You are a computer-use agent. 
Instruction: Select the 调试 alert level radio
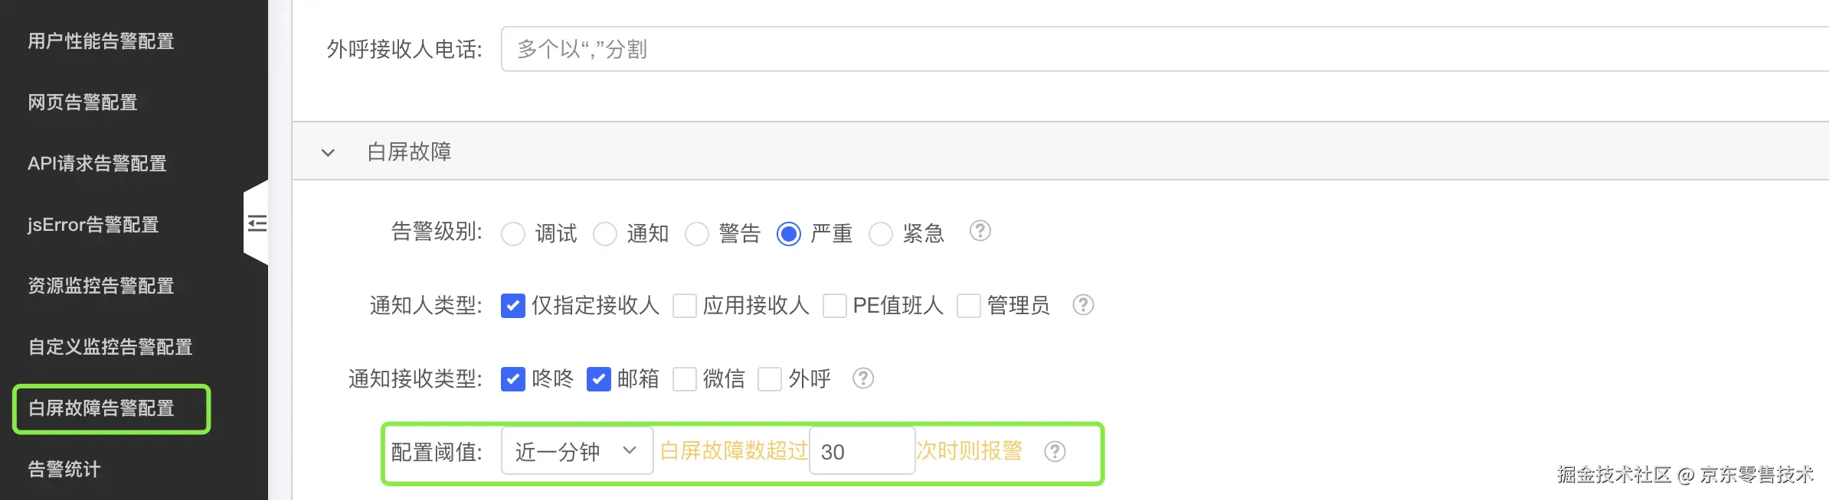513,233
